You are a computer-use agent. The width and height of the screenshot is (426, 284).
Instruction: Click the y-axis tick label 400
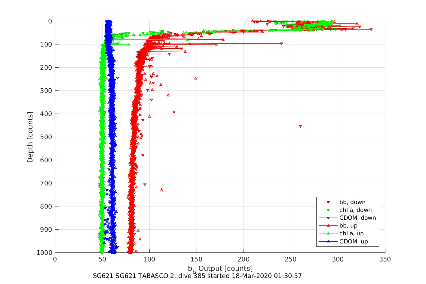46,114
